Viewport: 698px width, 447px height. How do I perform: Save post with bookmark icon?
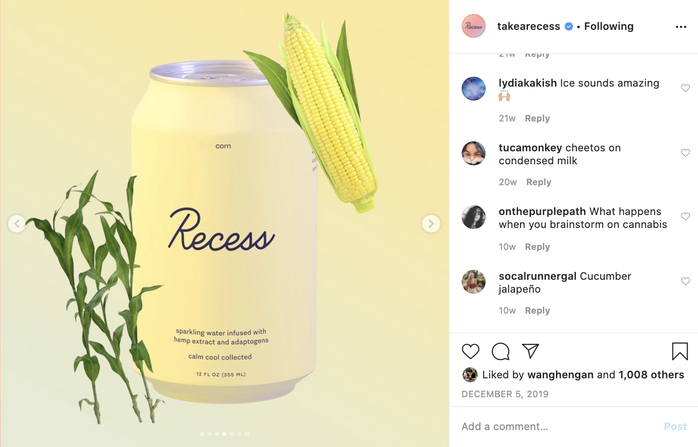tap(680, 351)
